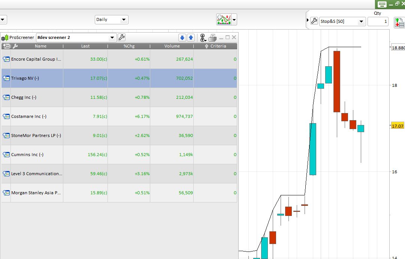The height and width of the screenshot is (259, 405).
Task: Select the Costamare Inc (-) row name
Action: (29, 116)
